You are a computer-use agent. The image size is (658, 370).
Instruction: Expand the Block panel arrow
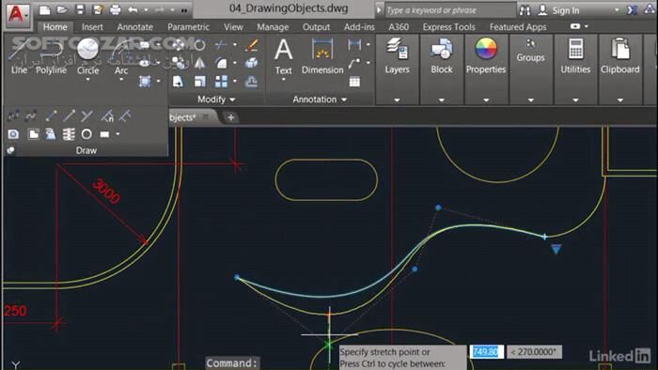[x=442, y=100]
